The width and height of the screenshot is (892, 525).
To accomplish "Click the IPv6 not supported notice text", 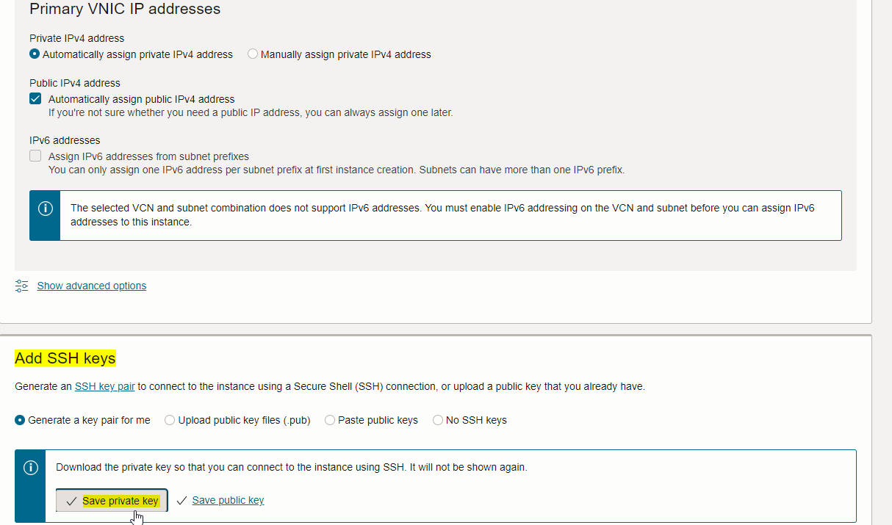I will click(x=442, y=214).
